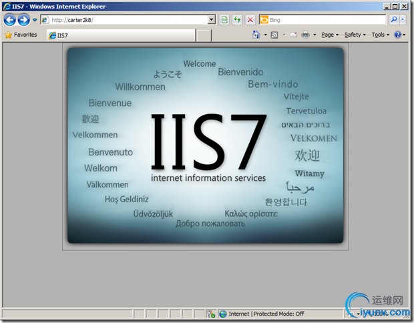Click the IIS7 welcome image
The height and width of the screenshot is (323, 414).
tap(206, 145)
